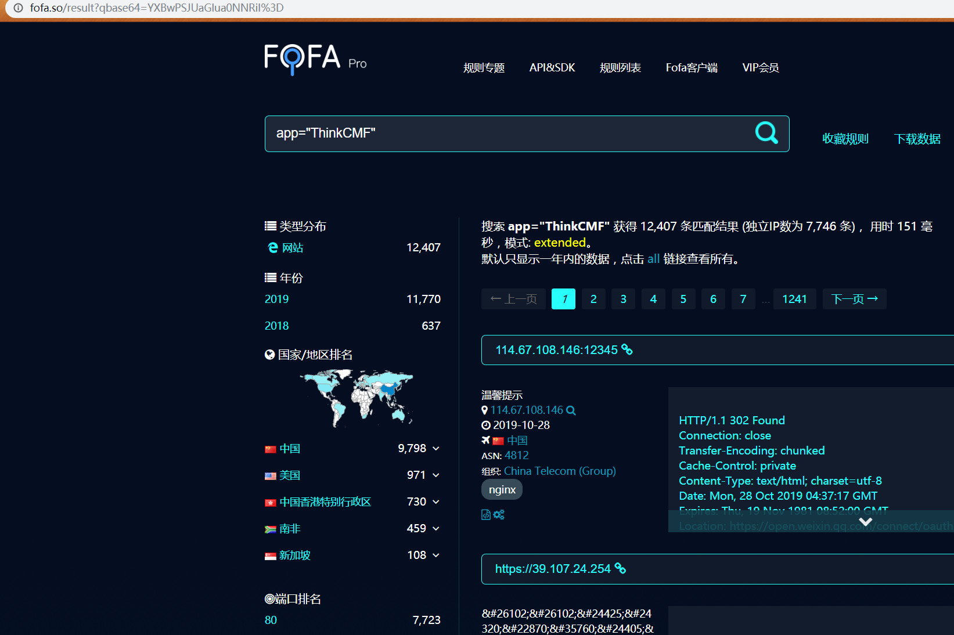Click the app="ThinkCMF" search input field
This screenshot has height=635, width=954.
tap(505, 134)
